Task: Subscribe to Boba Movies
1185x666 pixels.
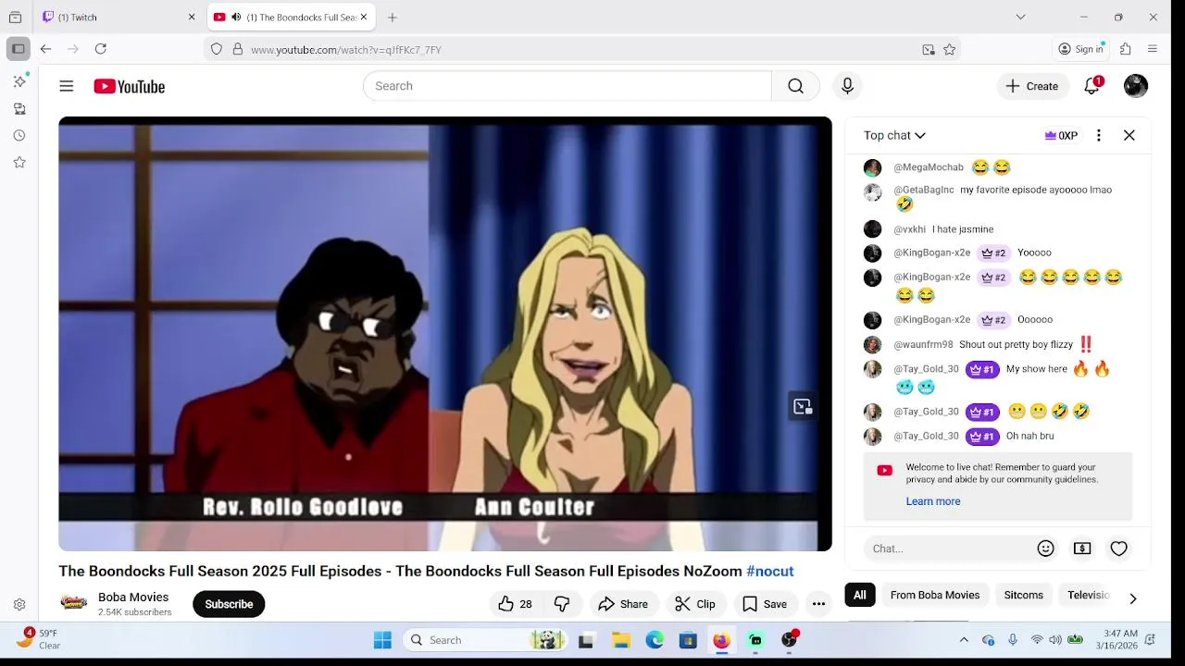Action: click(229, 604)
